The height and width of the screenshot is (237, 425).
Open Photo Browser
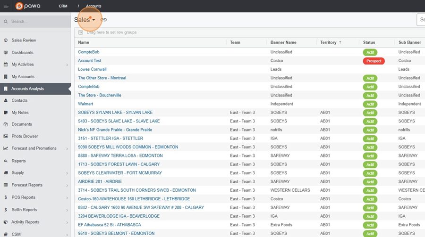click(x=25, y=136)
